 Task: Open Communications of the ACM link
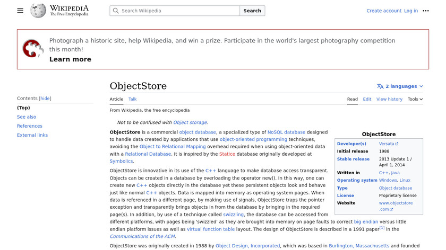click(x=142, y=236)
